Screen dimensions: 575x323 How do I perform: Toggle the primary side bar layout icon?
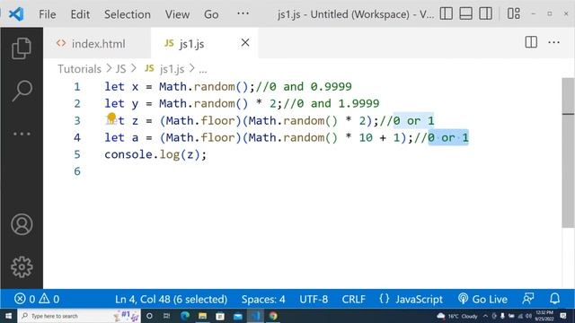coord(446,14)
